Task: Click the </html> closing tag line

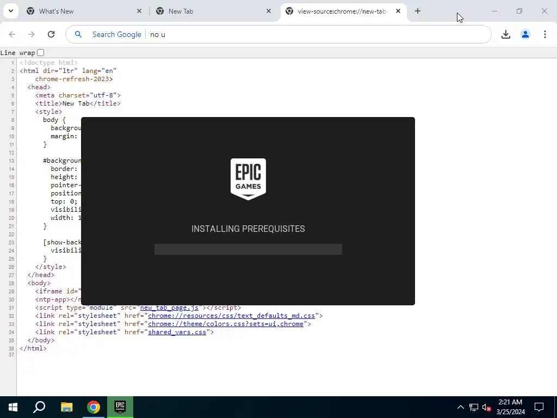Action: [33, 348]
